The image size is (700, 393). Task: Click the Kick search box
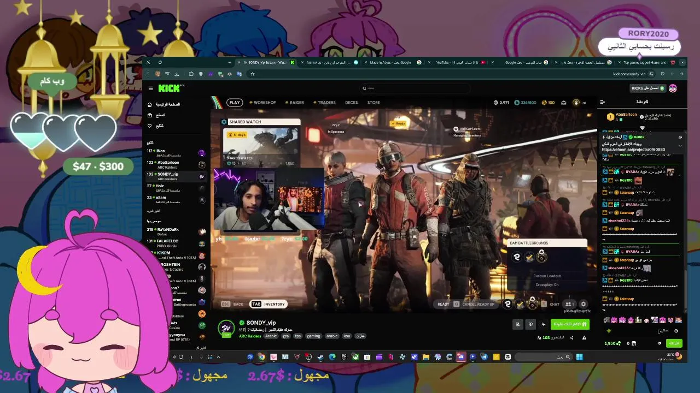click(416, 88)
